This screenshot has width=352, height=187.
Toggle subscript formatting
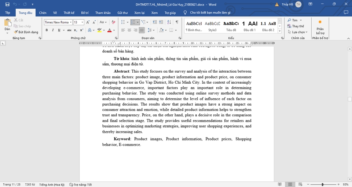point(76,30)
